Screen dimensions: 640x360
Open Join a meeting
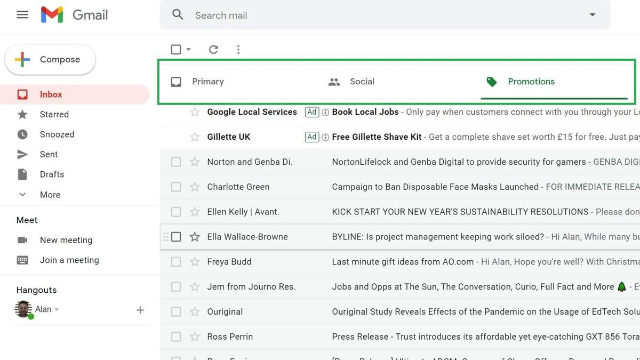click(69, 260)
